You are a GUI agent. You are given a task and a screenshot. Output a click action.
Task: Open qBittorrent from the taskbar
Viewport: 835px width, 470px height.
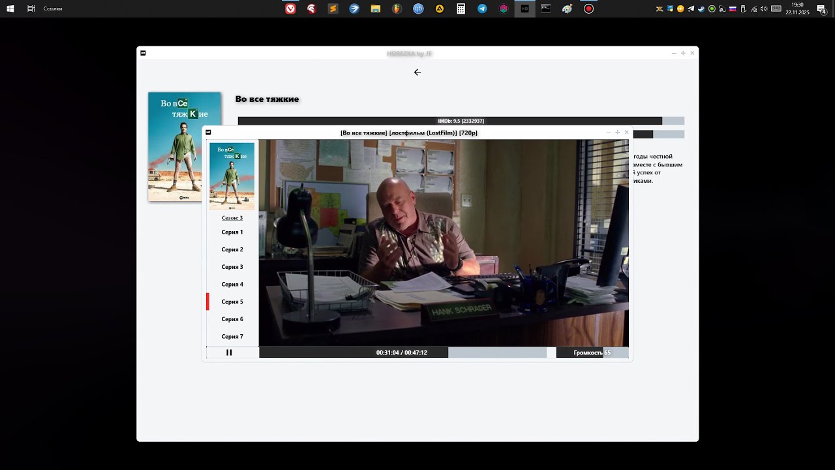tap(418, 8)
